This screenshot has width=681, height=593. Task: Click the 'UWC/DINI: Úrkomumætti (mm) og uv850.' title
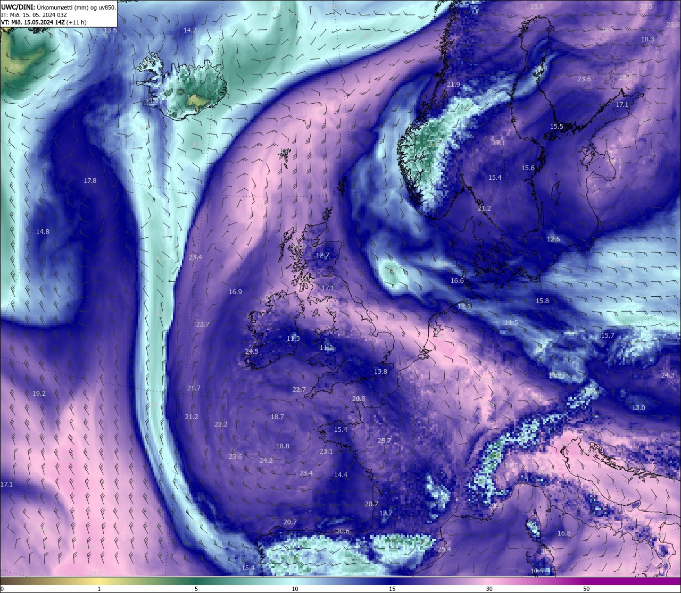coord(59,7)
